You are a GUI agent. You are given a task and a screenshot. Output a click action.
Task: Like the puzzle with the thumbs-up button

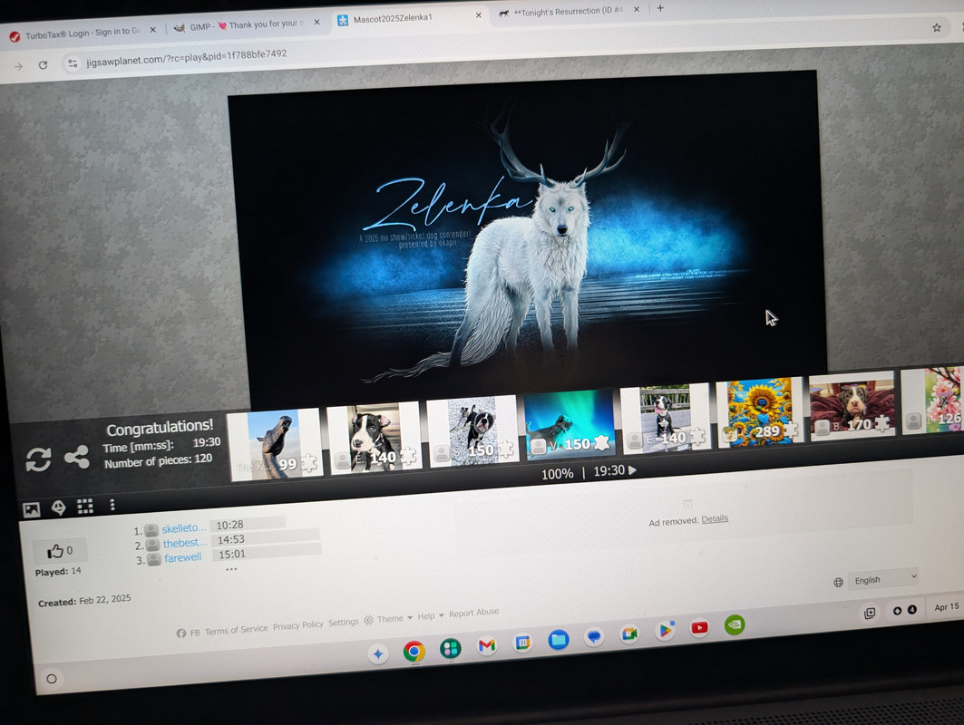[60, 550]
